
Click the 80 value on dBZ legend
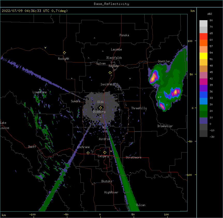click(x=211, y=20)
